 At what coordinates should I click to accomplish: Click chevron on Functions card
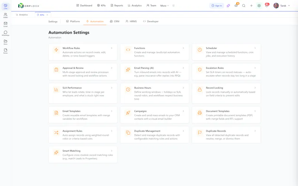tap(183, 48)
